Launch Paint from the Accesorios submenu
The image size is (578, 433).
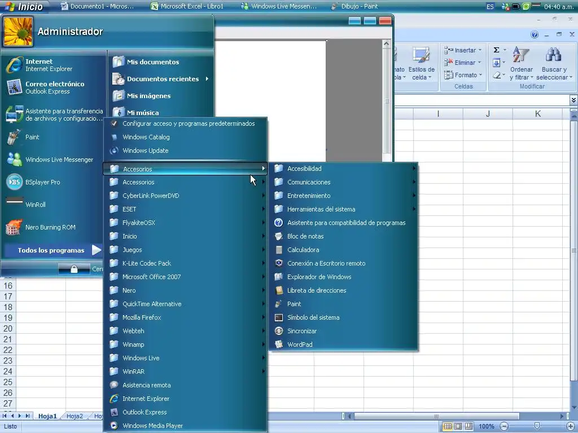click(344, 304)
